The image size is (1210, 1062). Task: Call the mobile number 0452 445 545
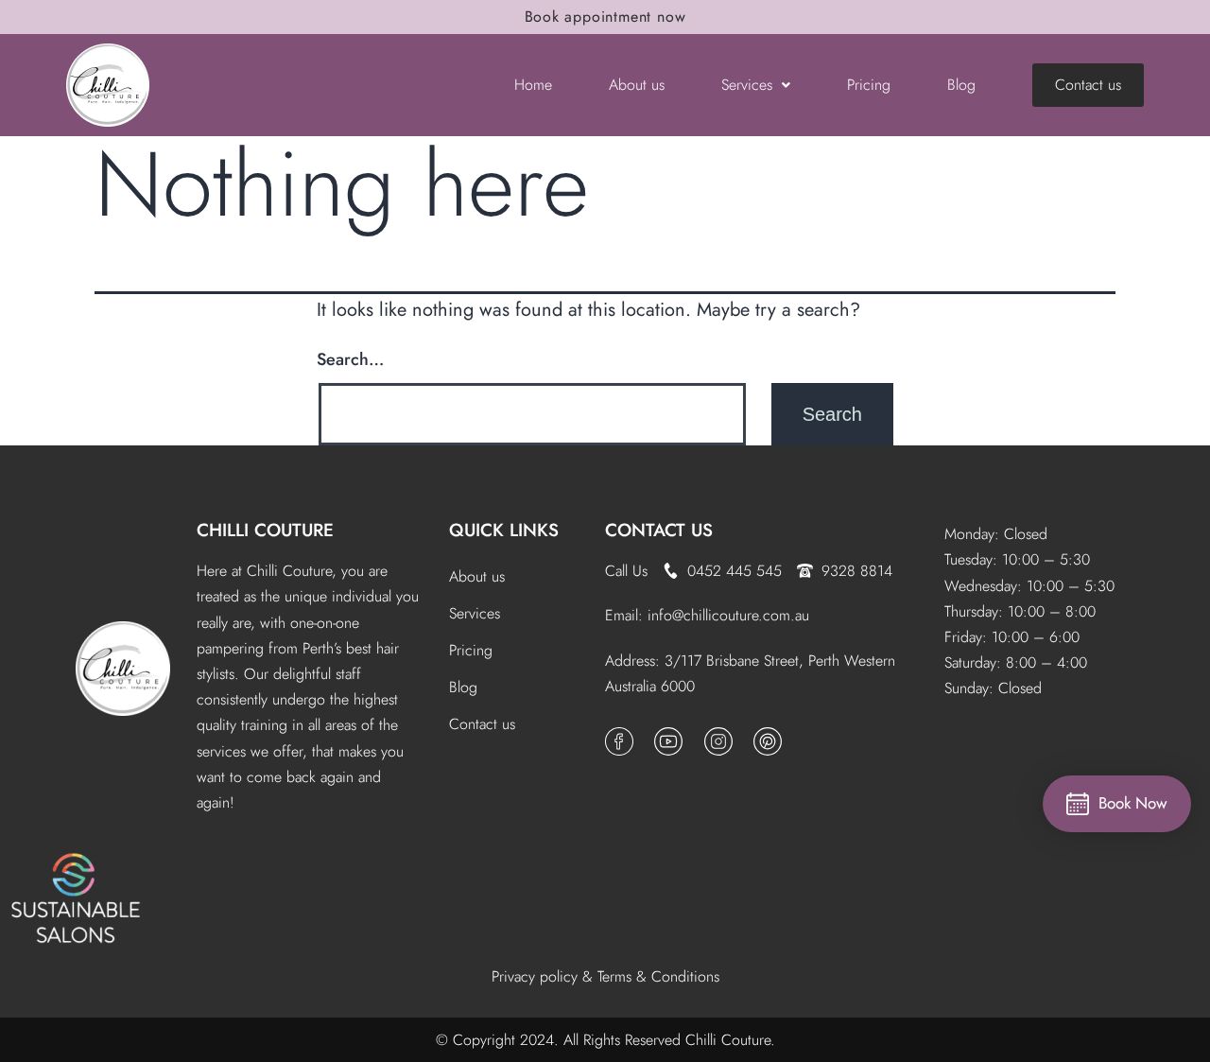(735, 570)
